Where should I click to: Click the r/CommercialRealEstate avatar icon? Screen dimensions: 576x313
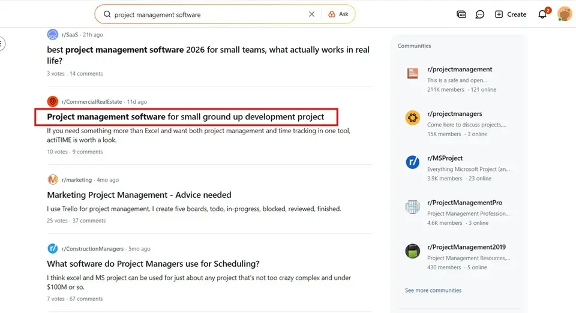click(53, 101)
